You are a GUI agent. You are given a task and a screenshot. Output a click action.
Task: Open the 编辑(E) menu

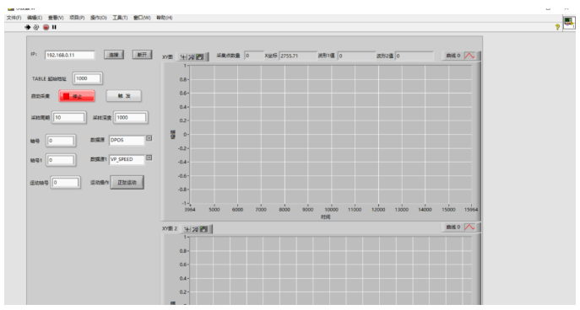35,18
